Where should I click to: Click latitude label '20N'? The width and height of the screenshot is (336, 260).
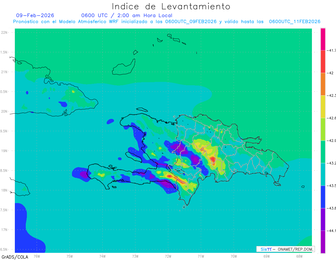pyautogui.click(x=5, y=111)
